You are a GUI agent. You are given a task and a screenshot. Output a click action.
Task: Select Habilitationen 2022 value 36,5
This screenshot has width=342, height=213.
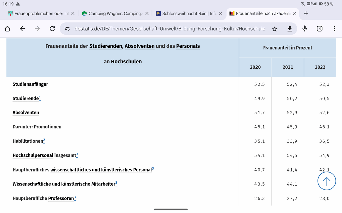click(x=324, y=141)
